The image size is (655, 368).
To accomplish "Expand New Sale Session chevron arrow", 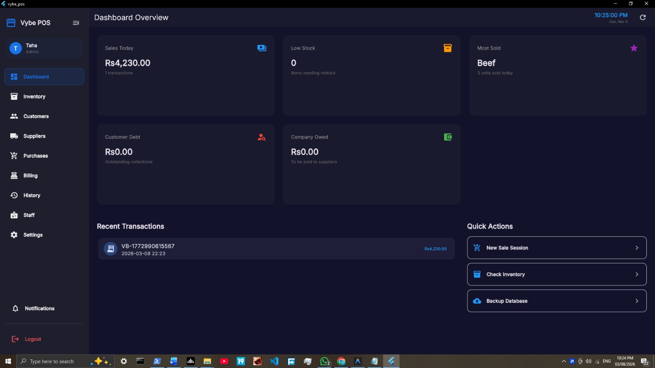I will 637,248.
